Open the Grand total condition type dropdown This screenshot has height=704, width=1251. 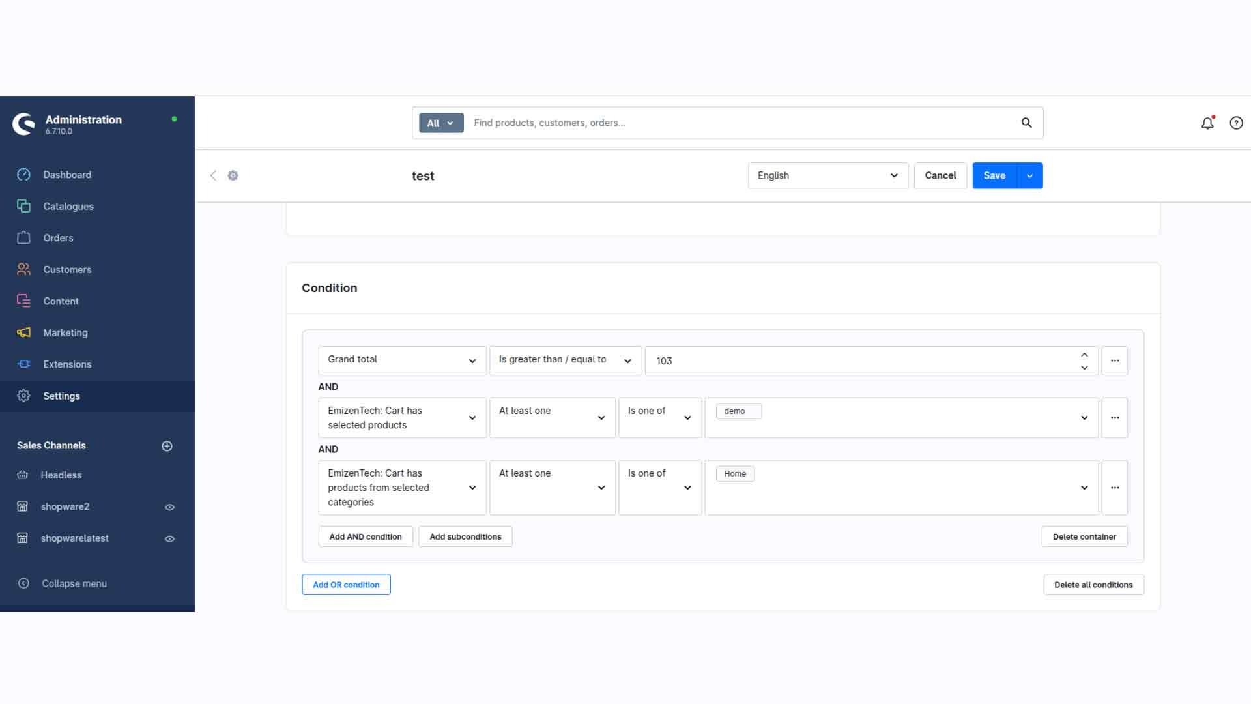pos(402,360)
